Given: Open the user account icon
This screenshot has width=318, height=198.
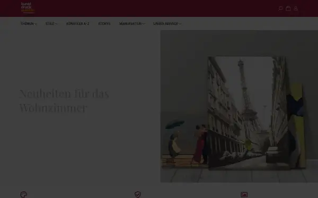Looking at the screenshot, I should (x=296, y=8).
